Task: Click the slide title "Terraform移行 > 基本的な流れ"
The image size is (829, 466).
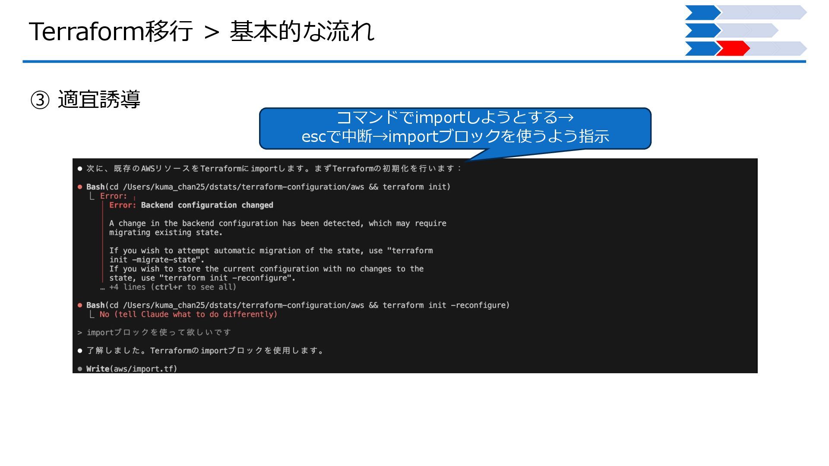Action: pos(202,31)
